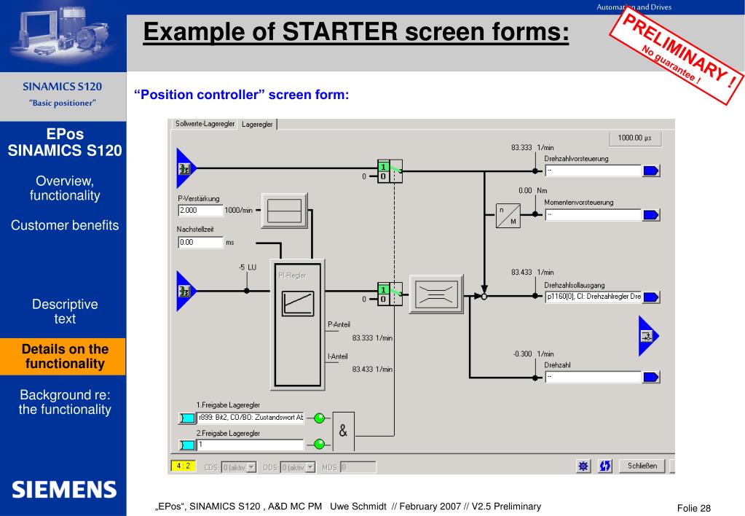Viewport: 745px width, 516px height.
Task: Click the 1.Freigabe Lageregler field with r899 Bit2
Action: coord(251,418)
